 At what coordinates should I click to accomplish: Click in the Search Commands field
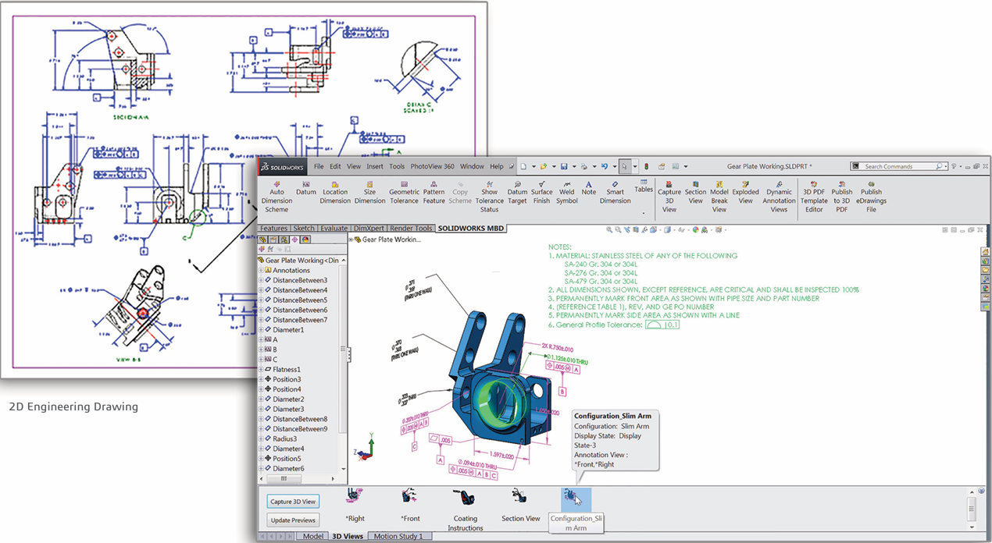898,166
